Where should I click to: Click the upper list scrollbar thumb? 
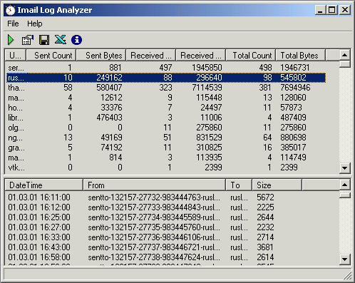click(344, 64)
